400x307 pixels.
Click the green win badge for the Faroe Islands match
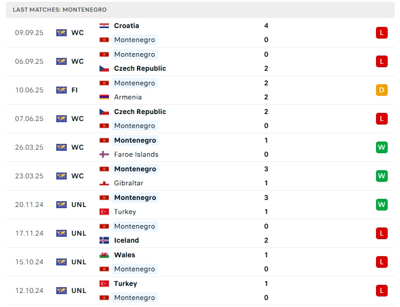[x=382, y=147]
